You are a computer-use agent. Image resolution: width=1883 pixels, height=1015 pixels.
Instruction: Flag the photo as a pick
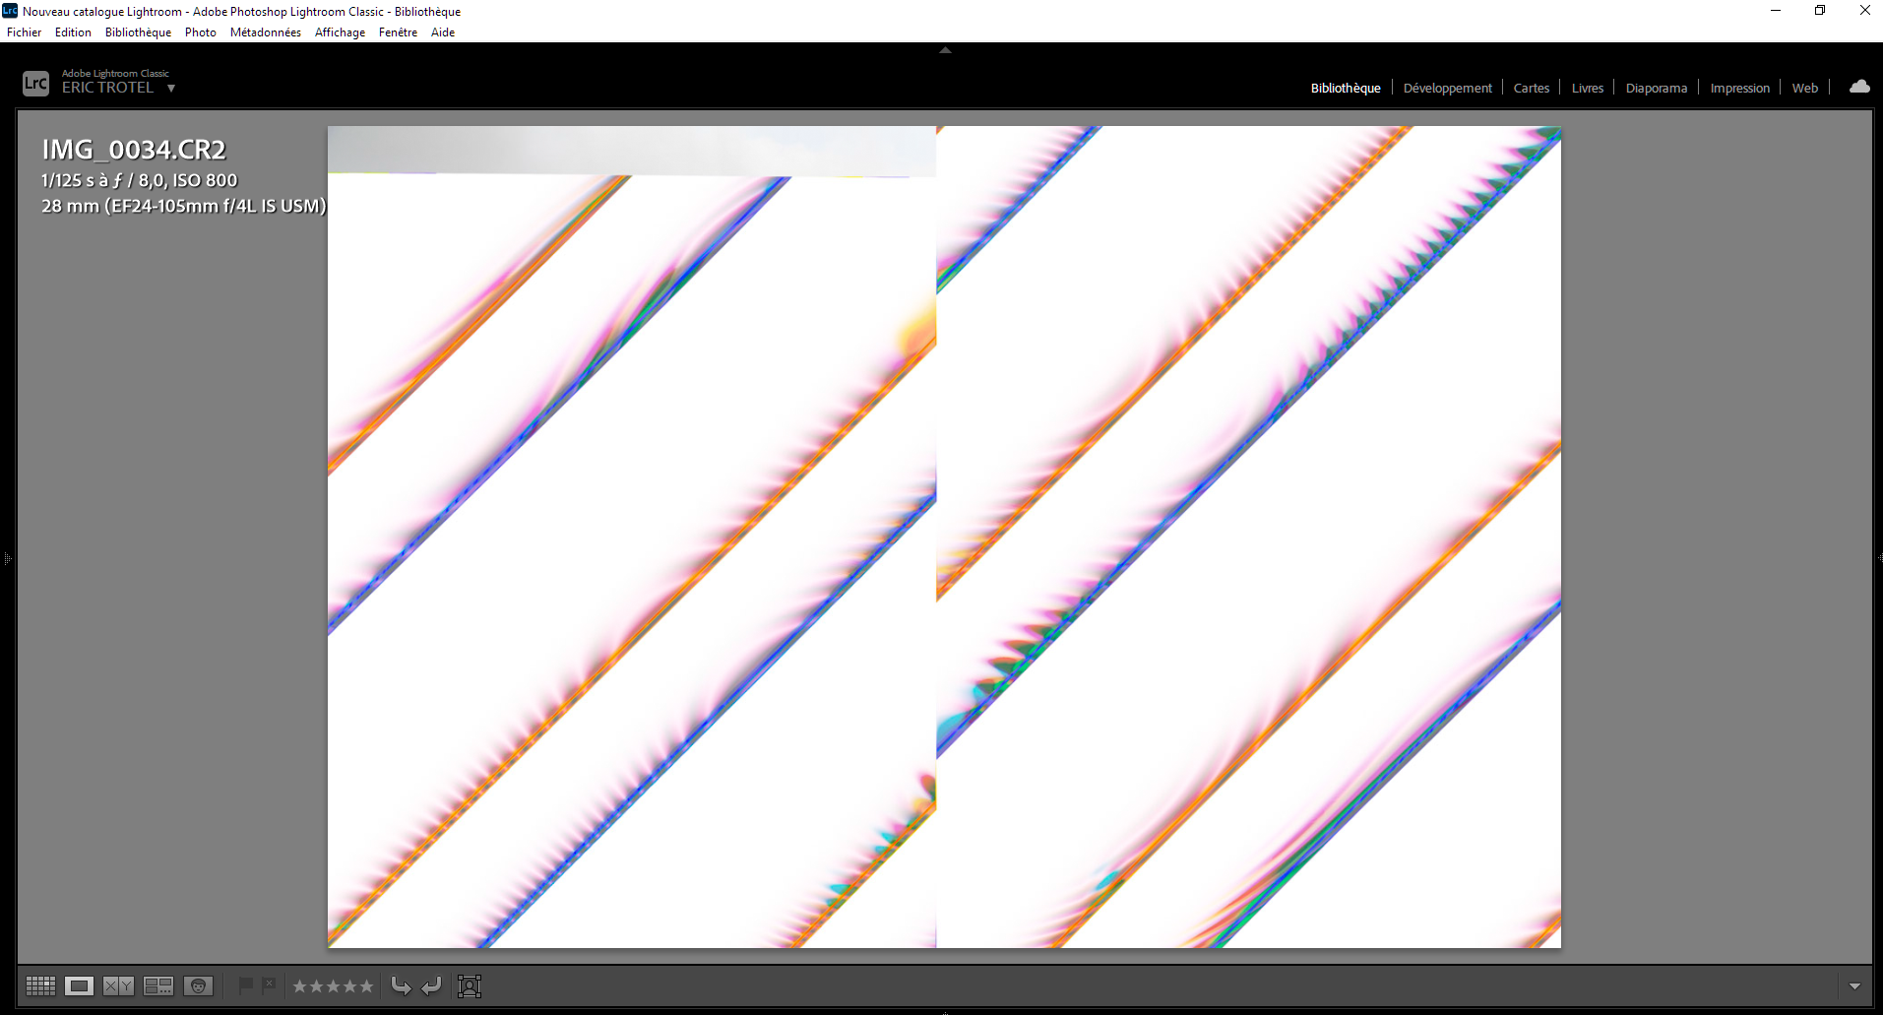(246, 984)
